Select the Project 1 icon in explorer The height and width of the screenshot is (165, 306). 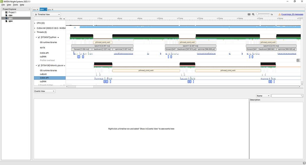[6, 12]
